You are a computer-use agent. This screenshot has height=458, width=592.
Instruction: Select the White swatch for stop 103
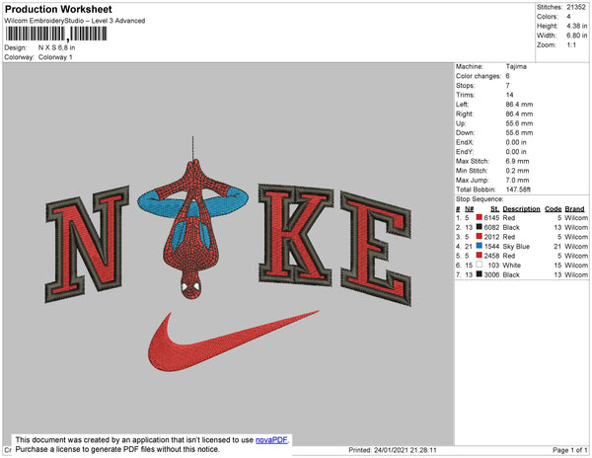point(480,265)
